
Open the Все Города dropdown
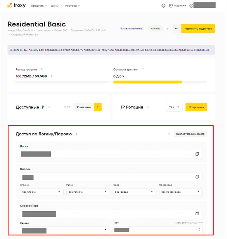pos(135,192)
